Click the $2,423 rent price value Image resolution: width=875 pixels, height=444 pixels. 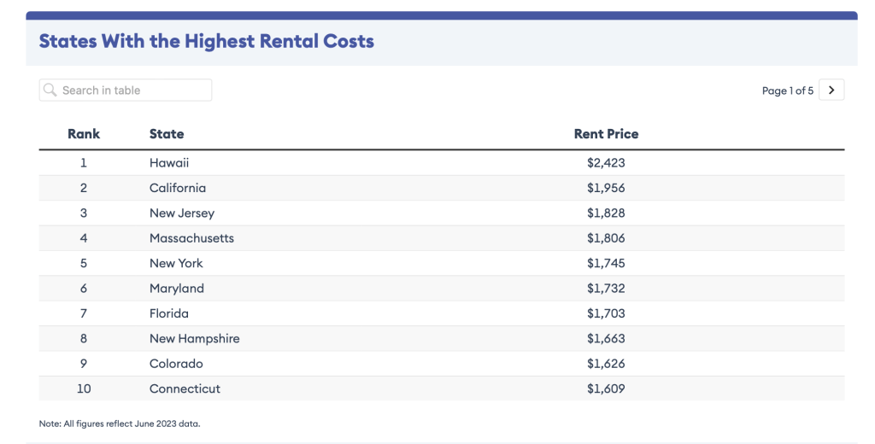(606, 163)
